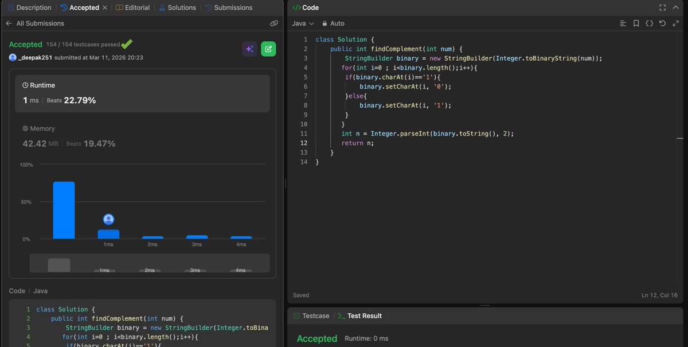
Task: Click the tallest runtime distribution bar
Action: tap(64, 210)
